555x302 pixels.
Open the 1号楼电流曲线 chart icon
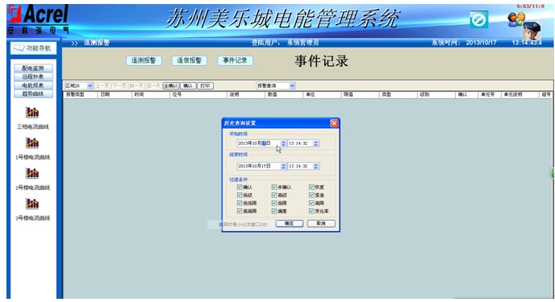pos(32,143)
